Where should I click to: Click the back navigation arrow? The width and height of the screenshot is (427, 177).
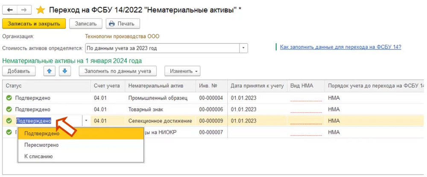(10, 9)
